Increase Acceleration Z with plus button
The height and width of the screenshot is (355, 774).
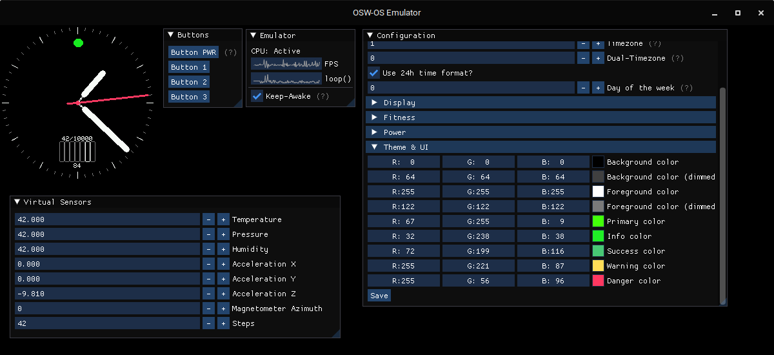pos(223,294)
